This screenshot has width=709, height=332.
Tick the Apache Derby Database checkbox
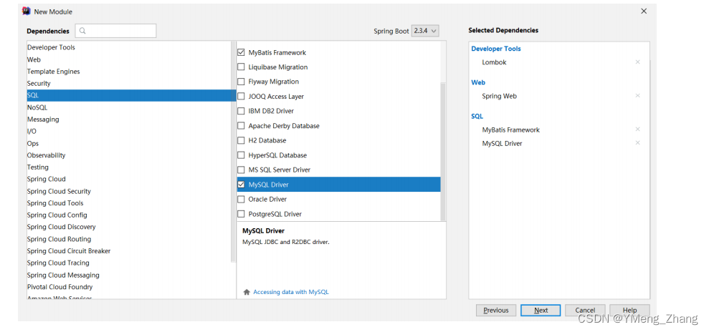(x=241, y=126)
